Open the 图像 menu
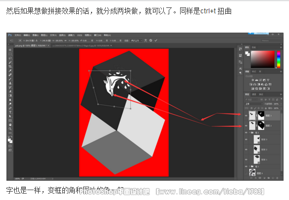The height and width of the screenshot is (200, 289). click(36, 35)
